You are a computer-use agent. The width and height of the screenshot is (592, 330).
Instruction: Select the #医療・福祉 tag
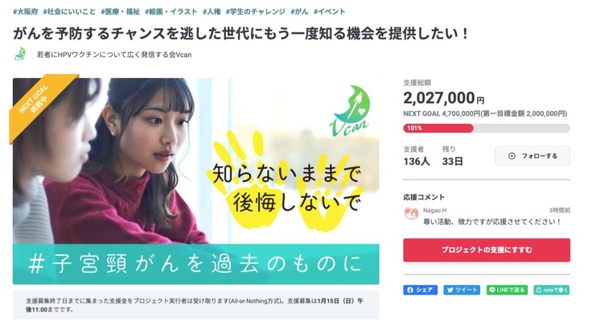pos(120,12)
